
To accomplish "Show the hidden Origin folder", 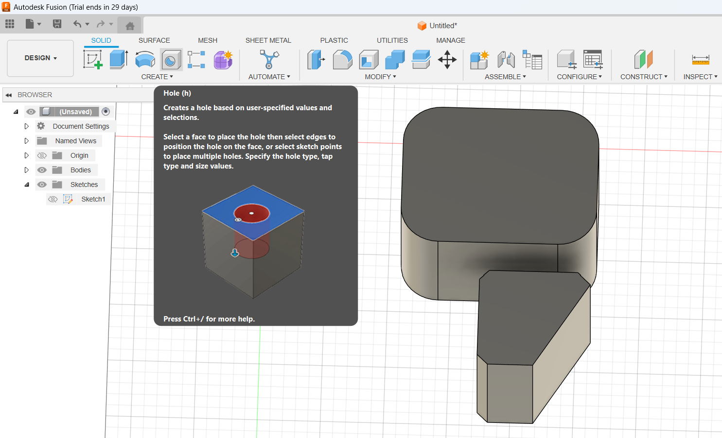I will (x=42, y=155).
